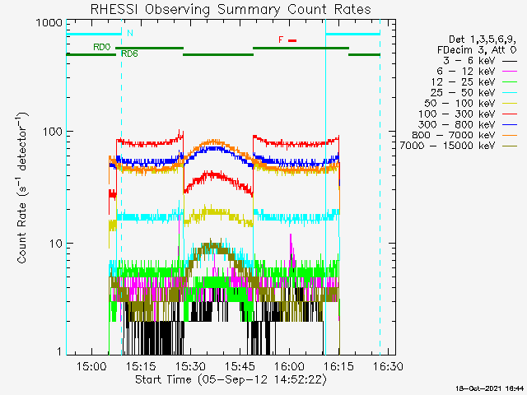Click the '300 - 800 keV' legend label
This screenshot has width=527, height=395.
pos(457,124)
